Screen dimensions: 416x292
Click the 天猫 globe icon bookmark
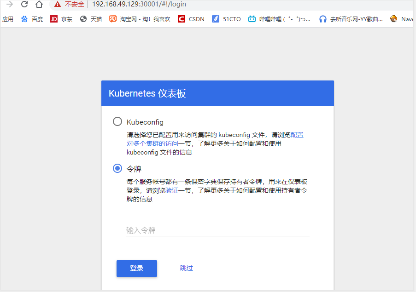(x=83, y=19)
